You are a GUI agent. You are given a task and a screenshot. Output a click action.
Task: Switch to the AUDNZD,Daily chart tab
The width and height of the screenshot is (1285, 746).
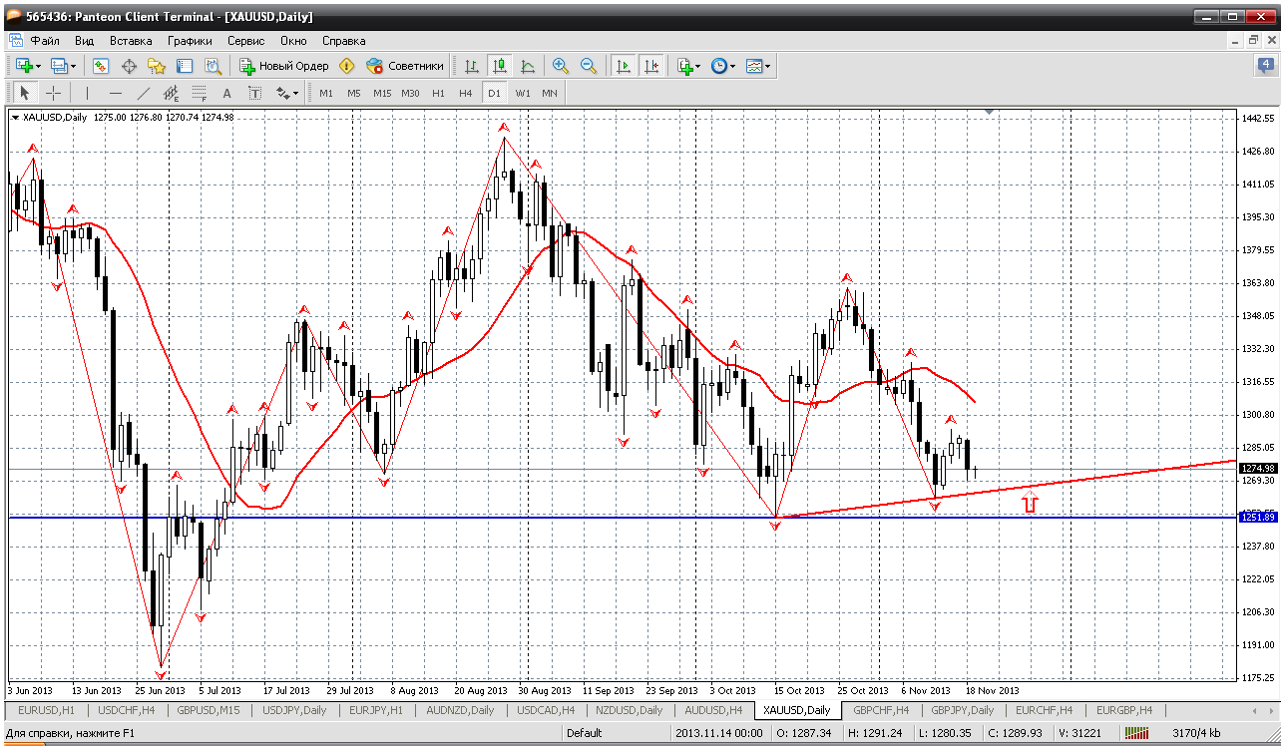459,710
